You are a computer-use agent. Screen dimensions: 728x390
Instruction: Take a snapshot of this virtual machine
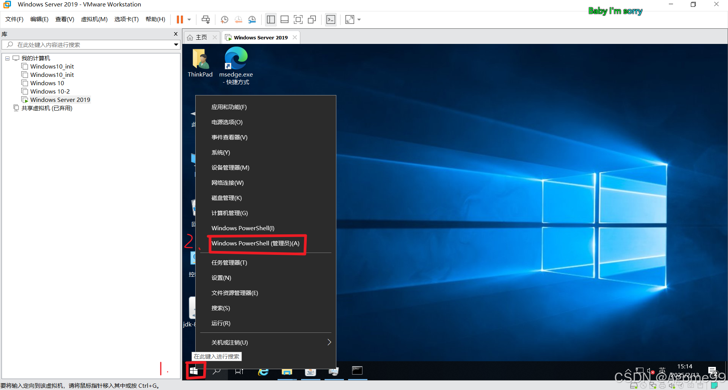(224, 19)
